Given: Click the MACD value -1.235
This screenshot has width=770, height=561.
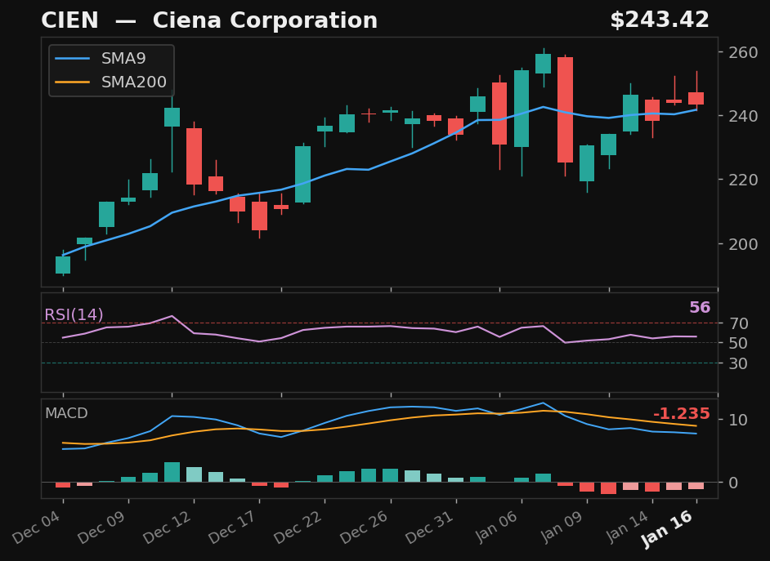Looking at the screenshot, I should point(682,414).
